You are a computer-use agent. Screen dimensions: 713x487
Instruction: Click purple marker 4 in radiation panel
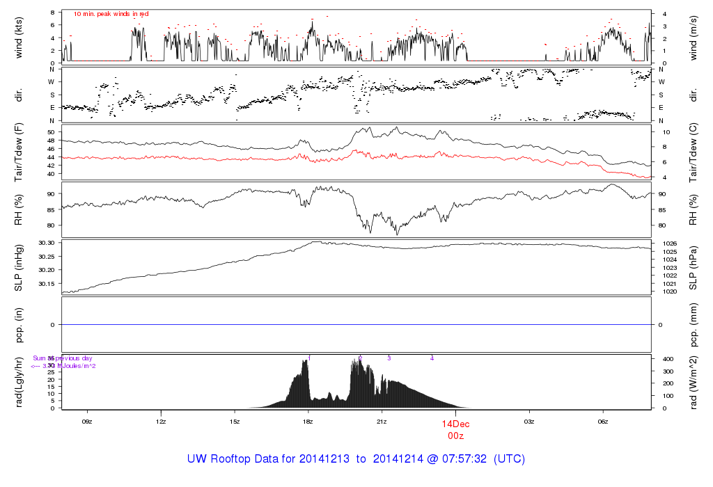point(432,358)
